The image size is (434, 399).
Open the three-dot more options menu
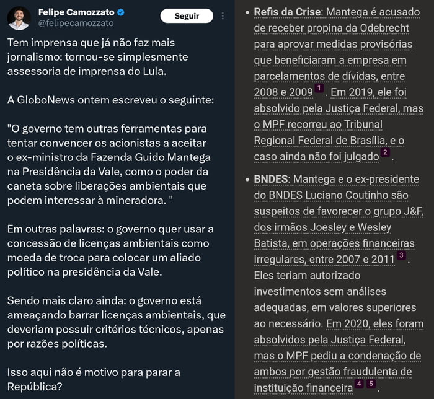[223, 15]
